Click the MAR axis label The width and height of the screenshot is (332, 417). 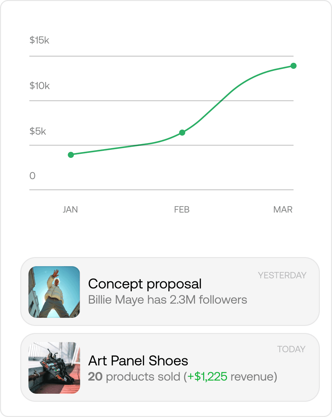point(283,210)
